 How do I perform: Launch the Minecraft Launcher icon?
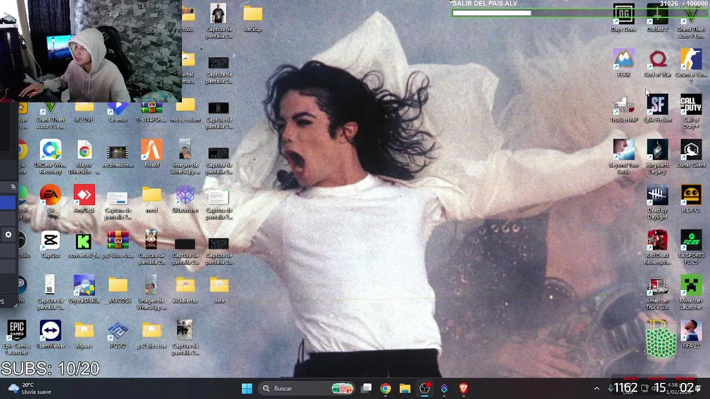click(691, 293)
